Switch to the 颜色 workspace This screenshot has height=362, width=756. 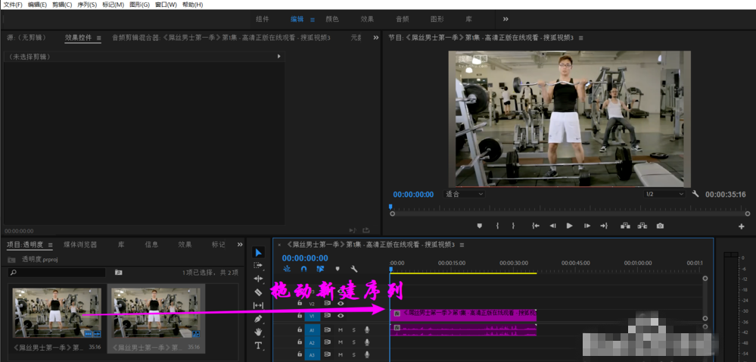[x=331, y=19]
